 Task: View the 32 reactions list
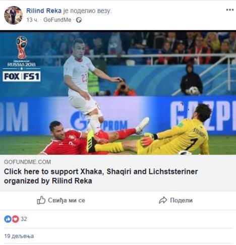24,219
